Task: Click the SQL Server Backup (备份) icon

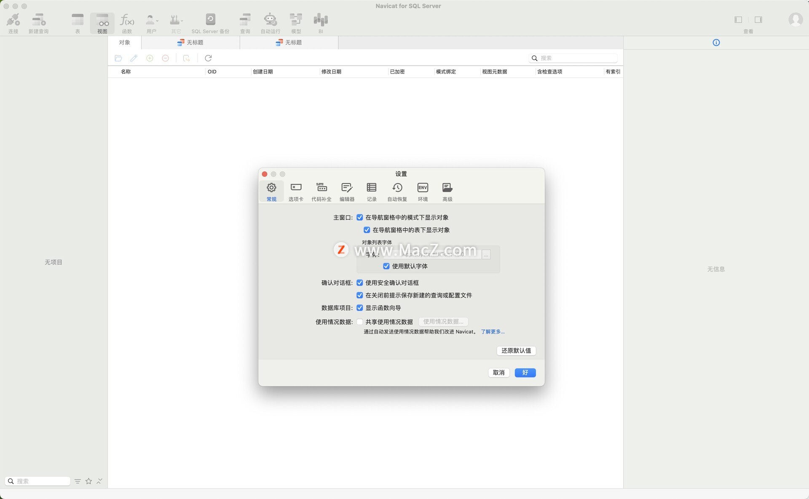Action: click(210, 23)
